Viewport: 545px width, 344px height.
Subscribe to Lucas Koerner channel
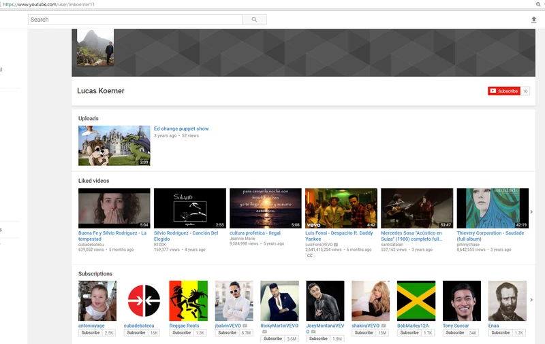504,91
